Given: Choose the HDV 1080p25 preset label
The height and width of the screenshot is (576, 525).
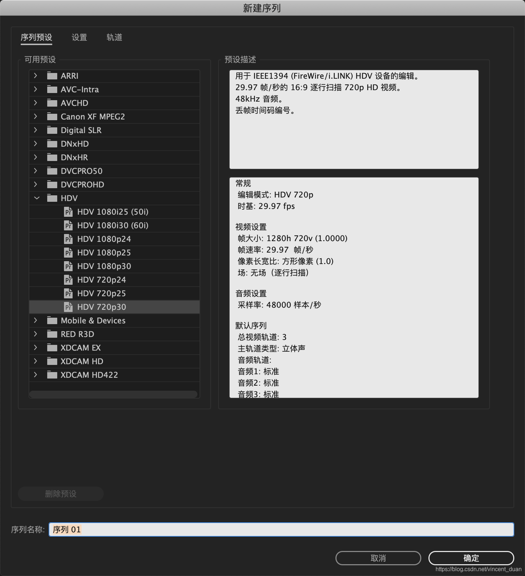Looking at the screenshot, I should pos(104,253).
